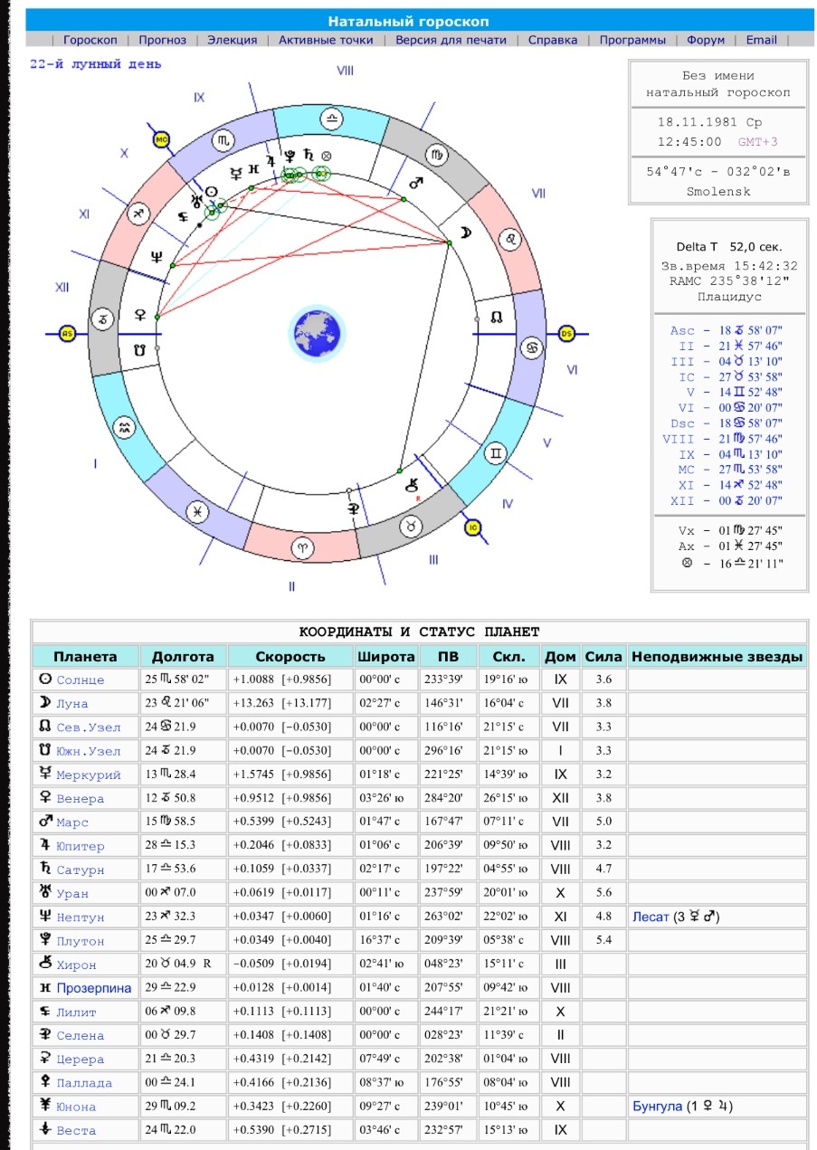817x1150 pixels.
Task: Select the Capricorn sign on the zodiac ring
Action: point(105,318)
